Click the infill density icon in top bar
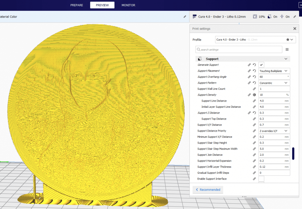 click(255, 16)
